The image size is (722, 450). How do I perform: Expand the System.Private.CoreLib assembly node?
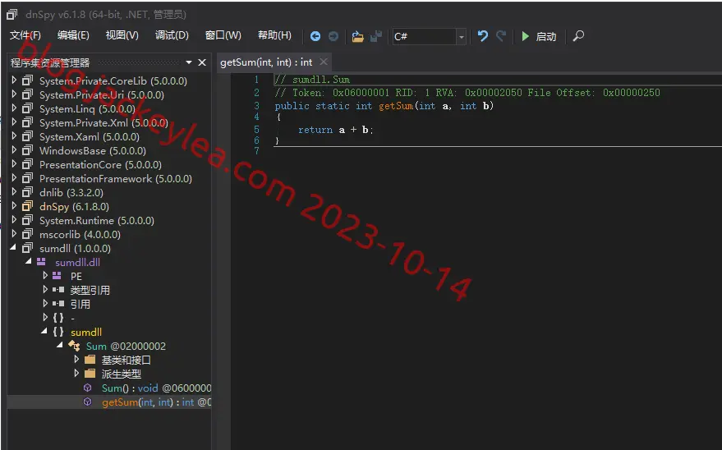14,80
